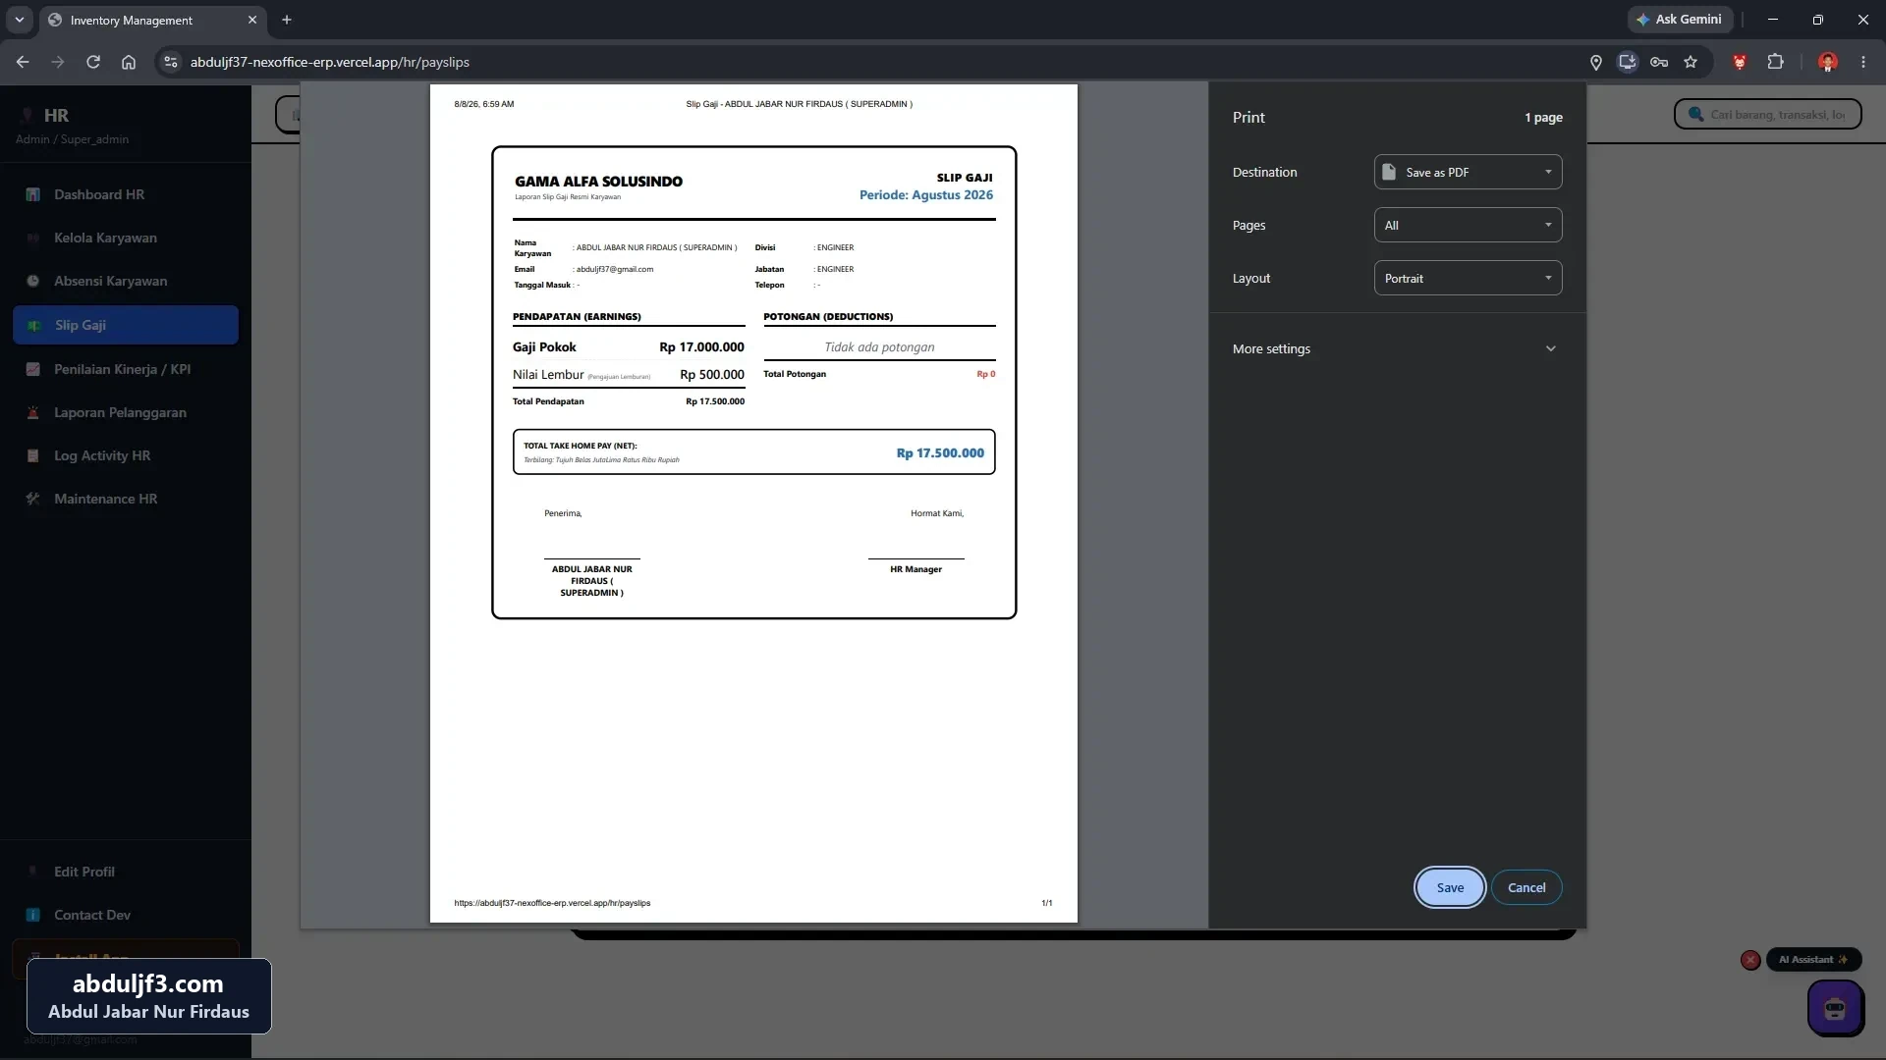Open Edit Profil
This screenshot has height=1060, width=1886.
point(126,872)
